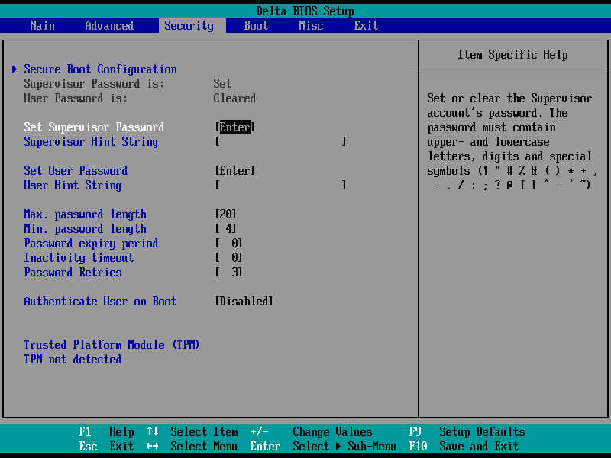The height and width of the screenshot is (458, 611).
Task: Open the Secure Boot Configuration link
Action: pos(100,69)
